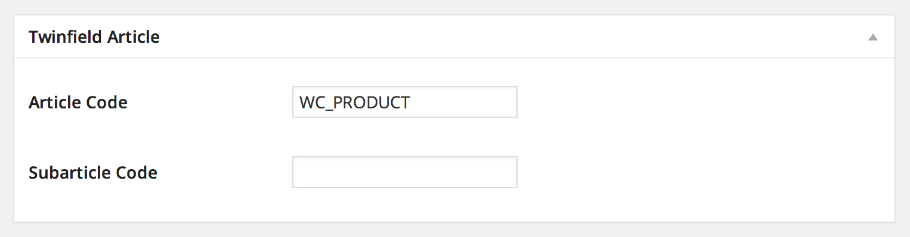
Task: Click the Twinfield Article header bar
Action: tap(454, 37)
